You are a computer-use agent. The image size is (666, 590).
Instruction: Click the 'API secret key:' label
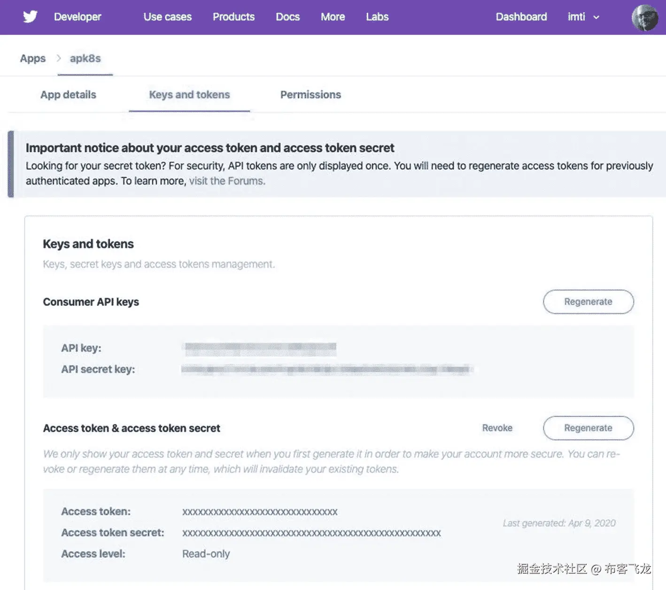[x=98, y=369]
